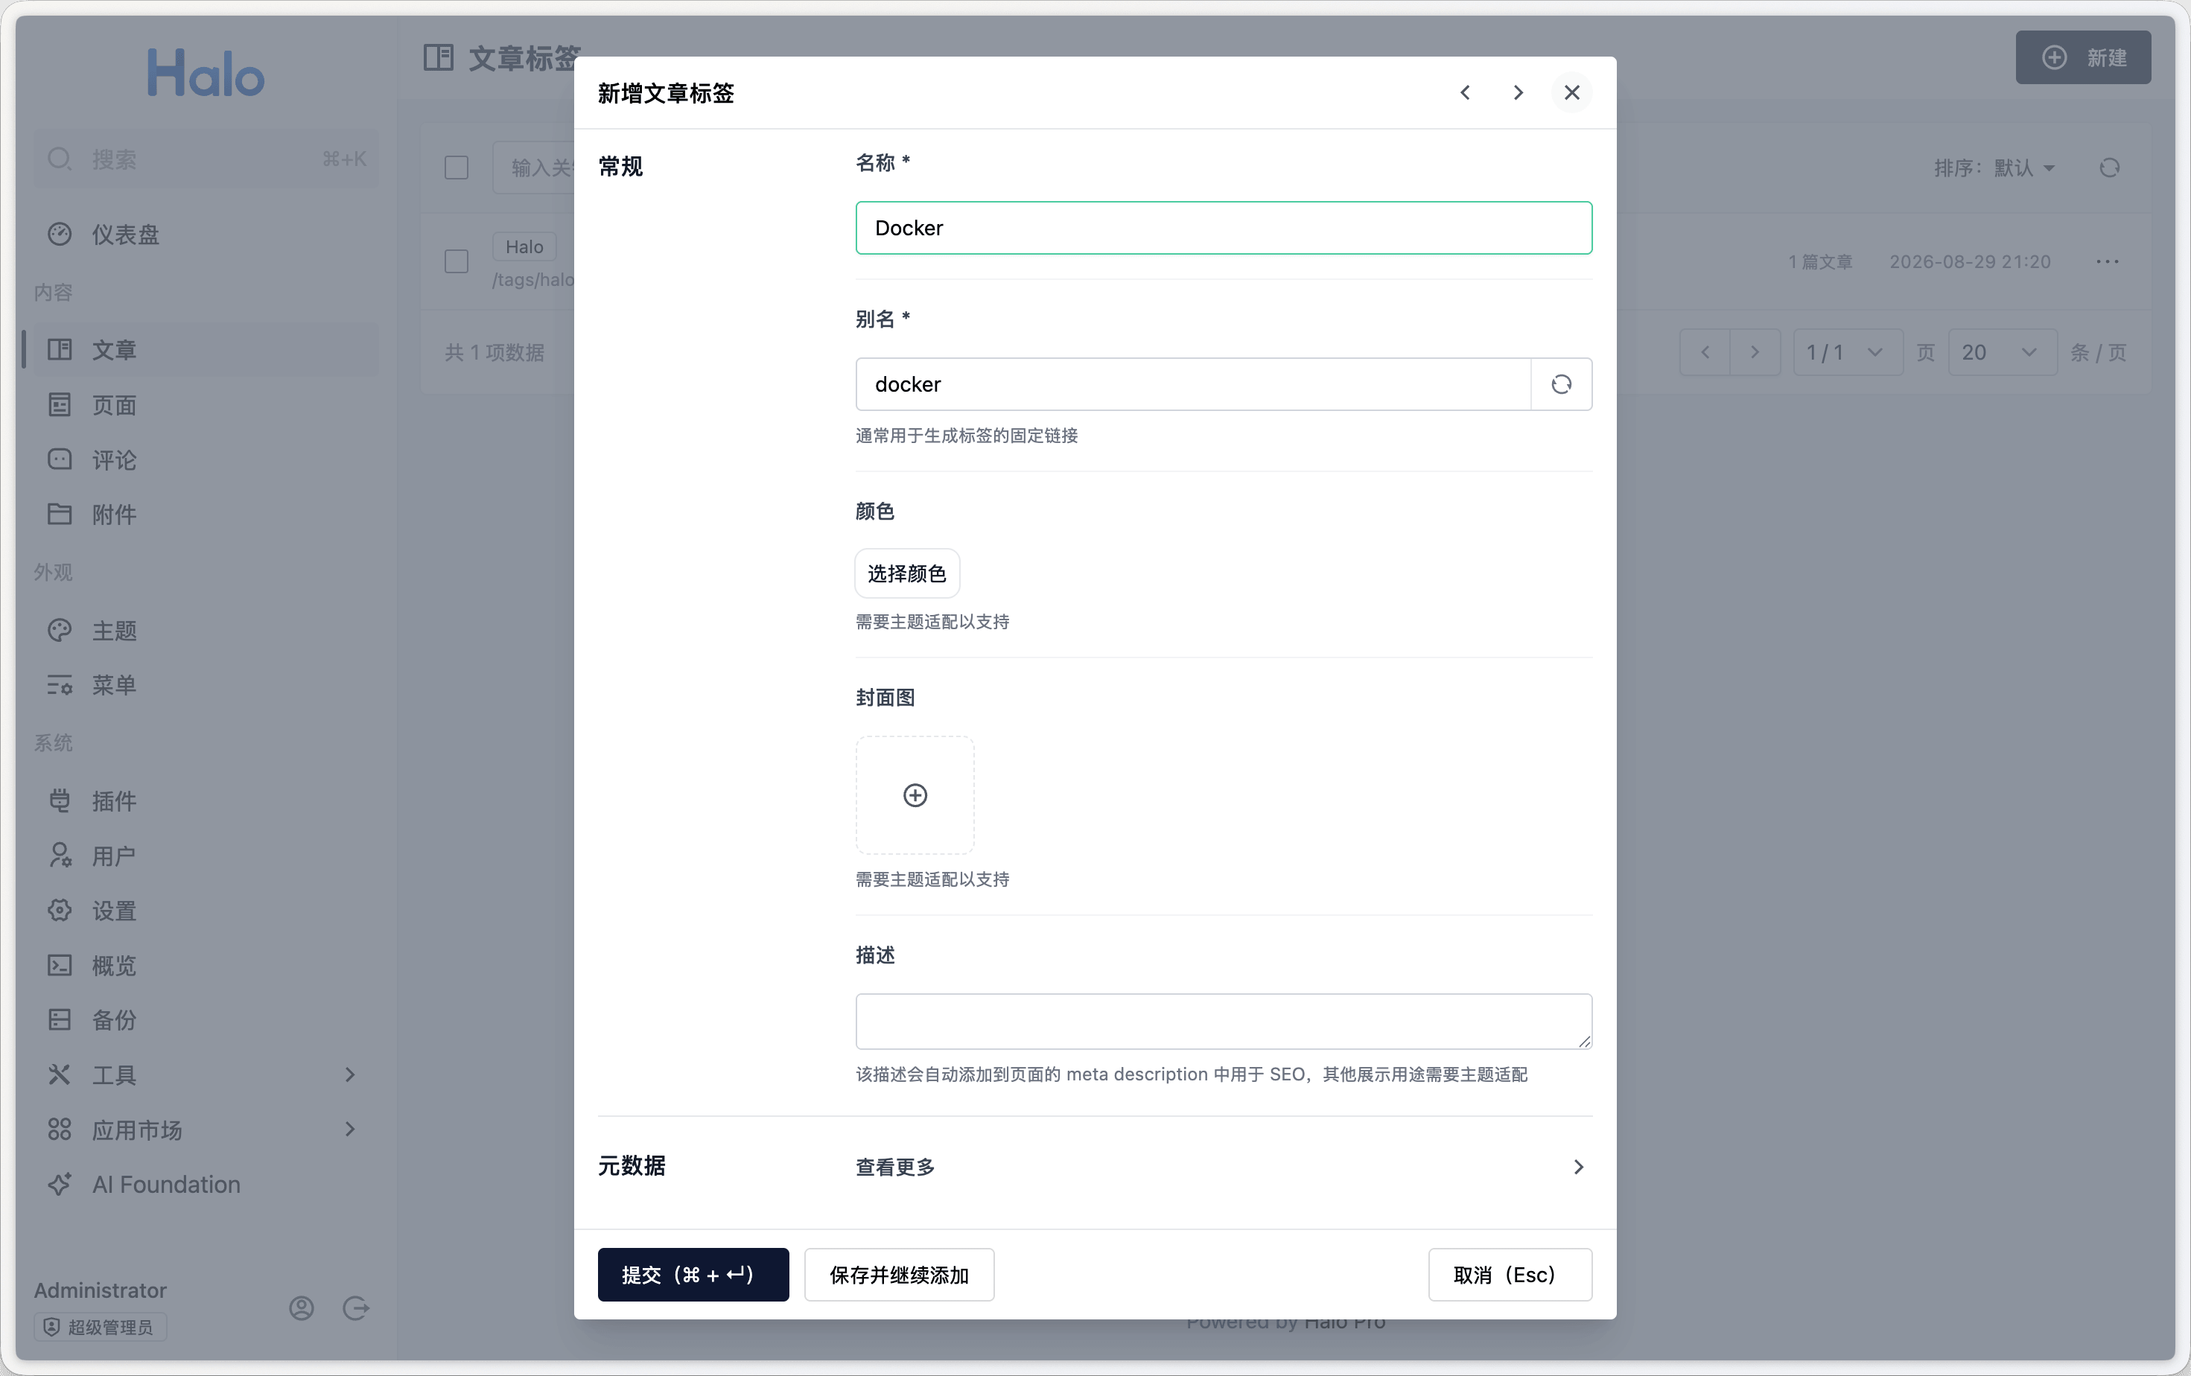Open more options for Halo tag row
Viewport: 2191px width, 1376px height.
pos(2108,262)
